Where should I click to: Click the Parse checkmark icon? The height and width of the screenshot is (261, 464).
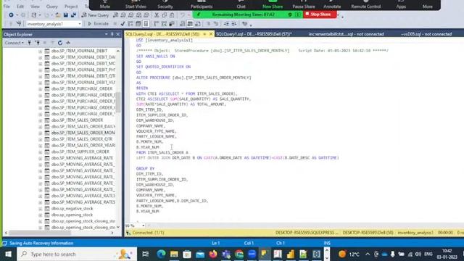[123, 24]
